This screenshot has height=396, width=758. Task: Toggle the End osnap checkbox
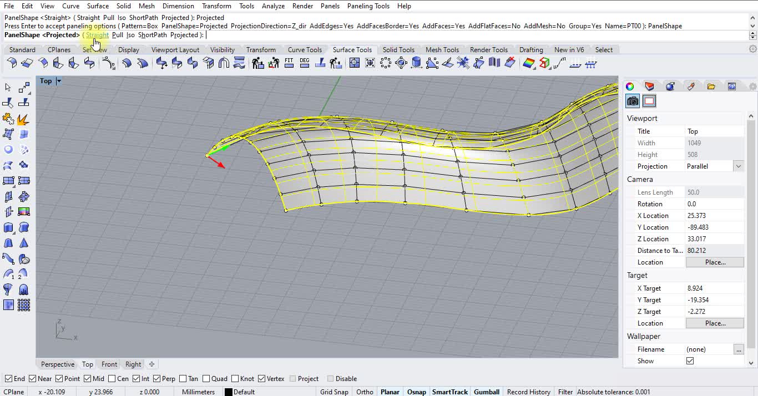(x=8, y=379)
